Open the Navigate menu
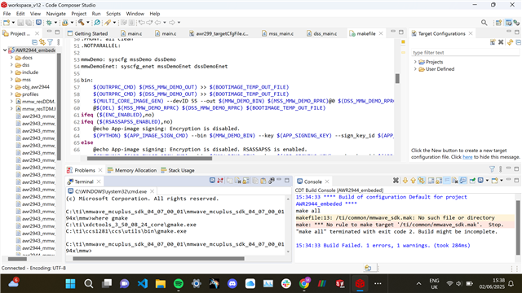This screenshot has height=293, width=522. point(56,14)
